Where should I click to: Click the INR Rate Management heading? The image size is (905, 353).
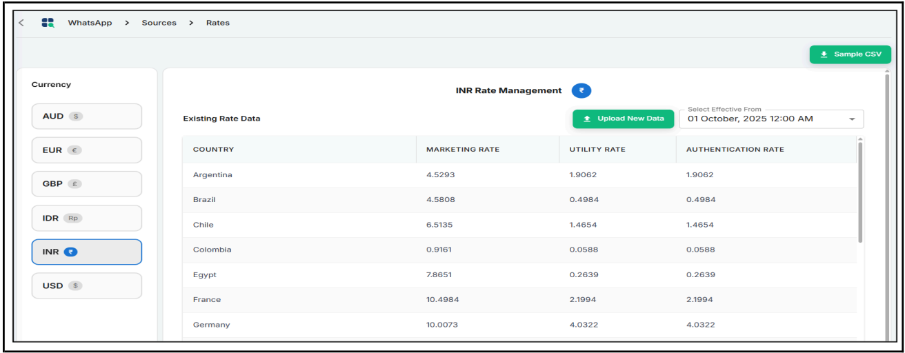[x=509, y=90]
